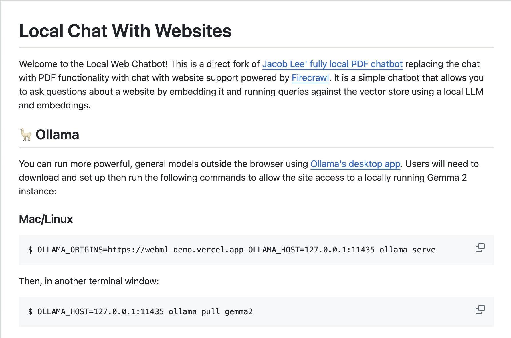This screenshot has height=338, width=511.
Task: Click the Ollama section heading
Action: pos(57,134)
